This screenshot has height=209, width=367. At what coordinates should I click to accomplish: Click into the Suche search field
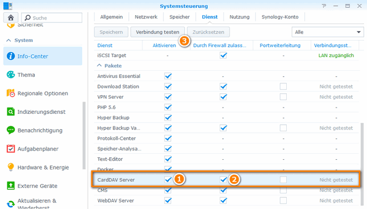[52, 18]
